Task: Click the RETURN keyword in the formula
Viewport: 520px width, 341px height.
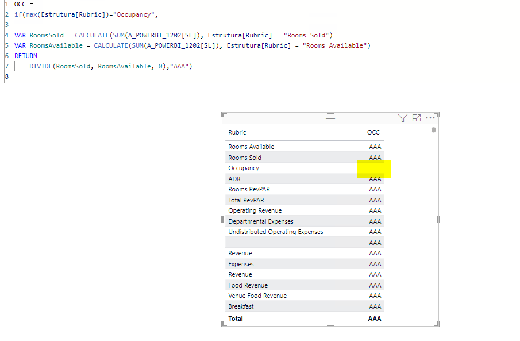Action: tap(25, 56)
